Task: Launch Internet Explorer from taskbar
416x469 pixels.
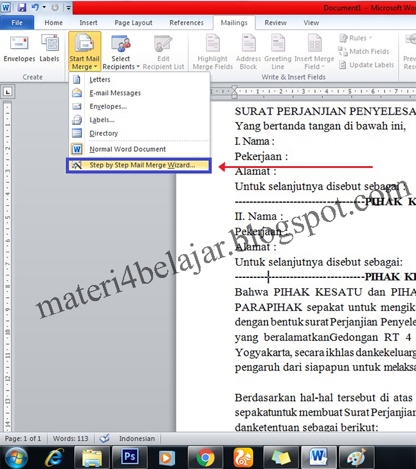Action: tap(55, 457)
